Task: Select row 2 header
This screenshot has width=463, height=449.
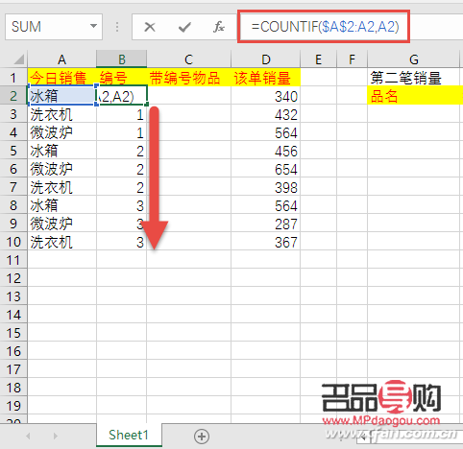Action: click(13, 96)
